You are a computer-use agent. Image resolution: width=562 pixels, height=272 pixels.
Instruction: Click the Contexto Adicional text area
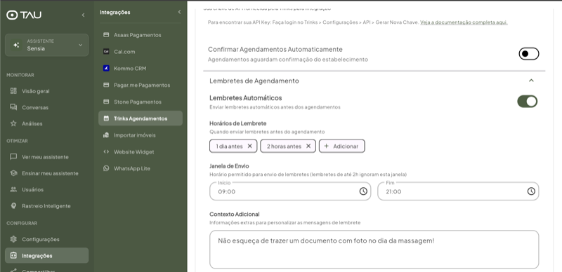tap(374, 250)
